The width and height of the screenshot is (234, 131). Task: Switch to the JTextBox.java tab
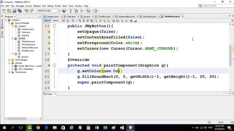104,16
